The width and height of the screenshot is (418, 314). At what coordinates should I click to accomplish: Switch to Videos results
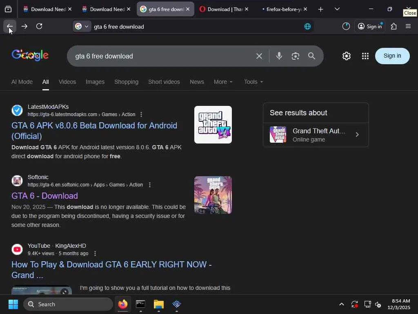click(x=67, y=82)
